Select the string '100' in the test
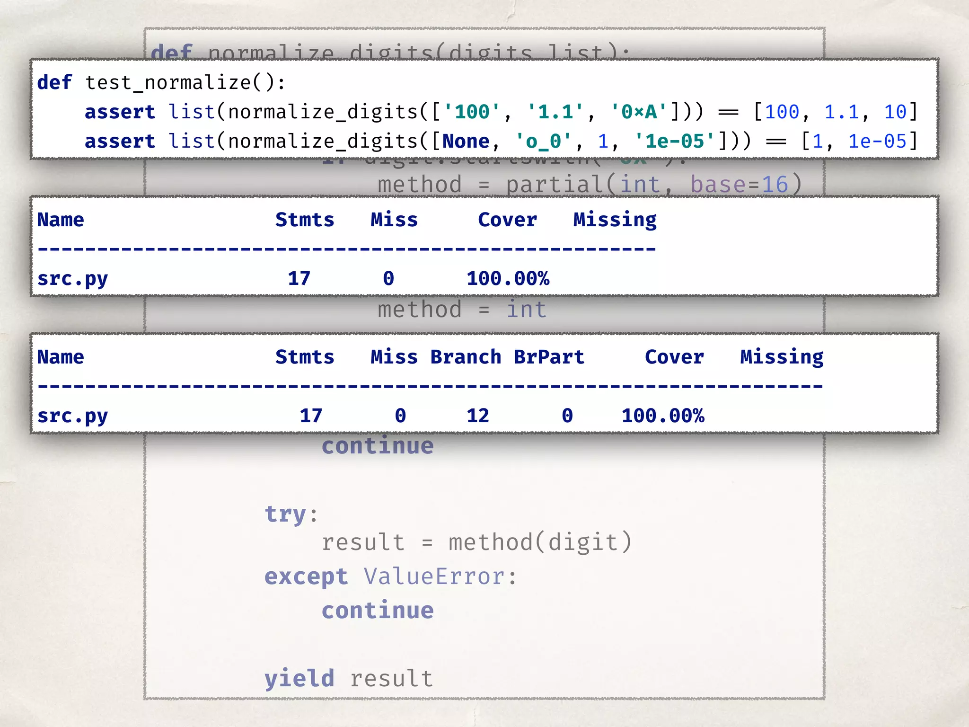The image size is (969, 727). (x=472, y=112)
